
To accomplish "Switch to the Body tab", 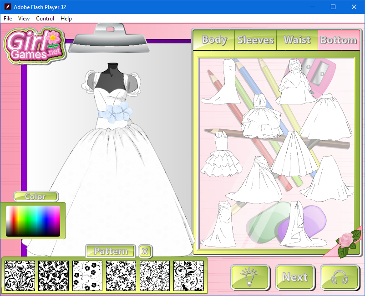I will 214,40.
